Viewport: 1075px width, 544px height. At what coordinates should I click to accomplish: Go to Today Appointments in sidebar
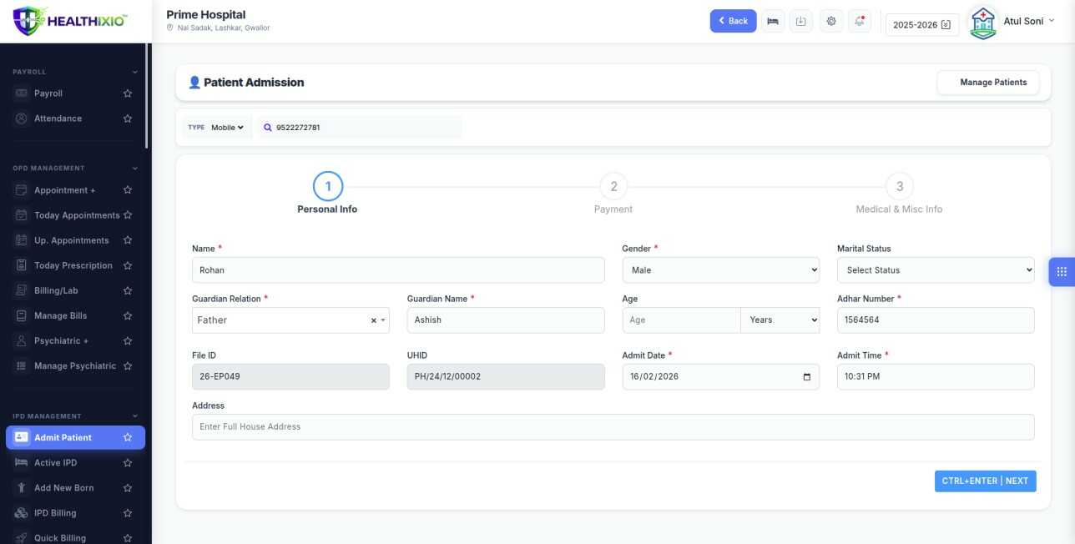[x=77, y=215]
